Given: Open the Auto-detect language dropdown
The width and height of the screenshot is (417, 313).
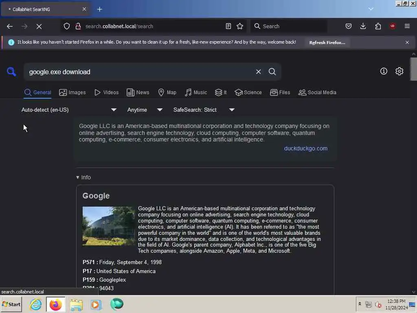Looking at the screenshot, I should pyautogui.click(x=69, y=110).
